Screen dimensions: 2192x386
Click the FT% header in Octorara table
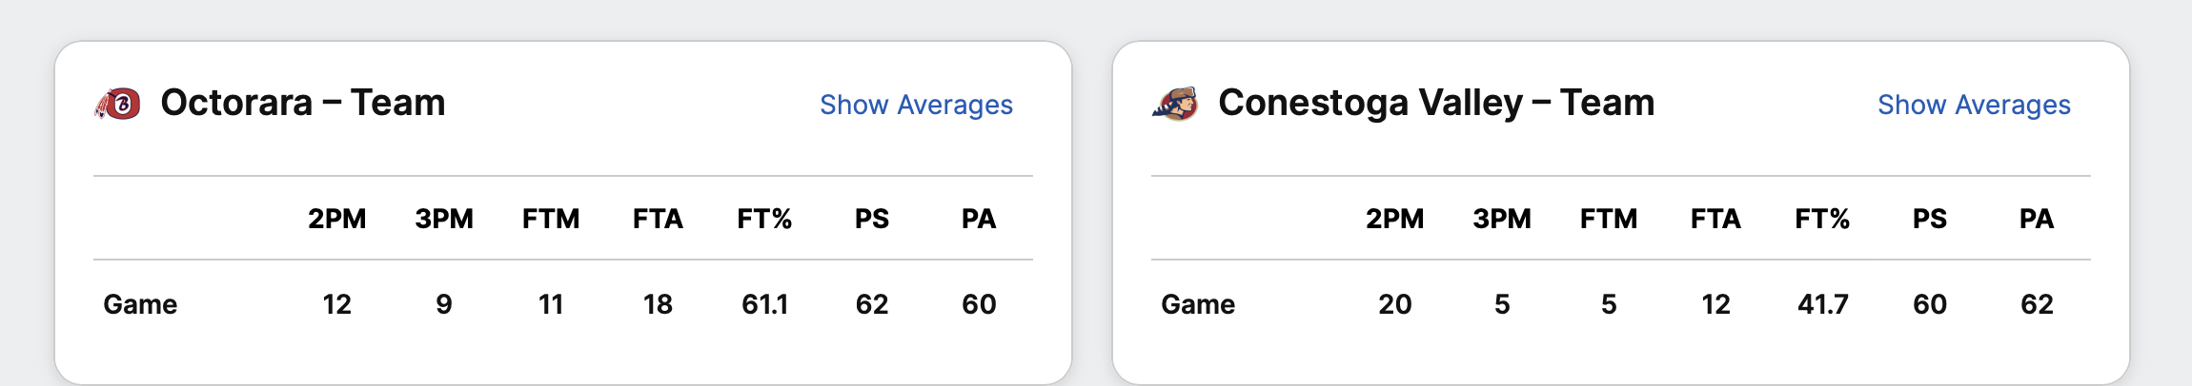(x=764, y=220)
